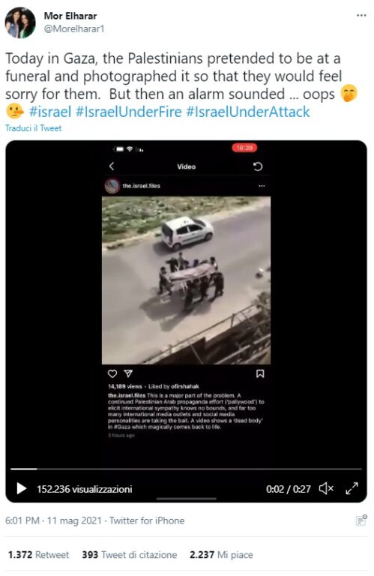Screen dimensions: 374x576
Task: Open the #IsraelUnderAttack hashtag
Action: coord(248,112)
